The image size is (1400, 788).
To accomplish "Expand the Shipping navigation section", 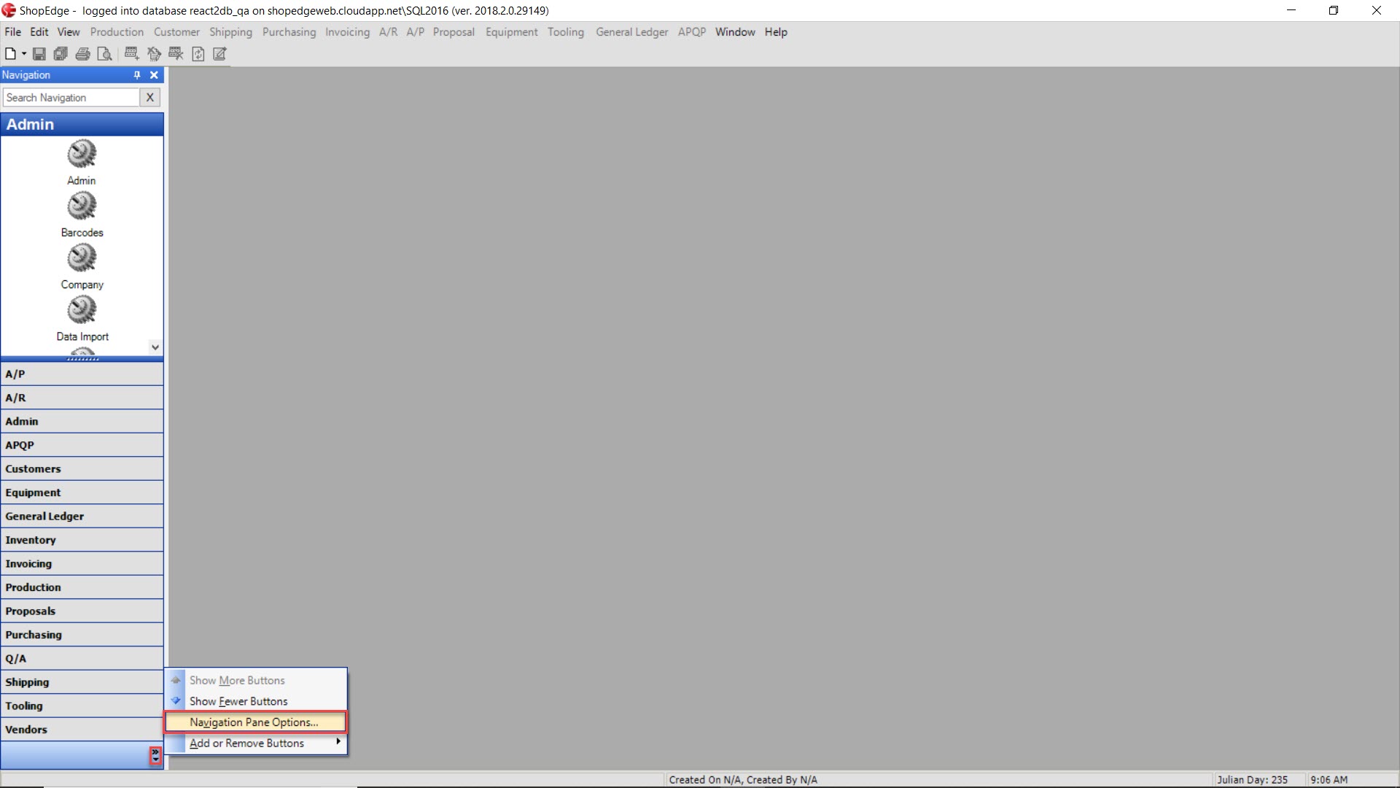I will [x=81, y=681].
